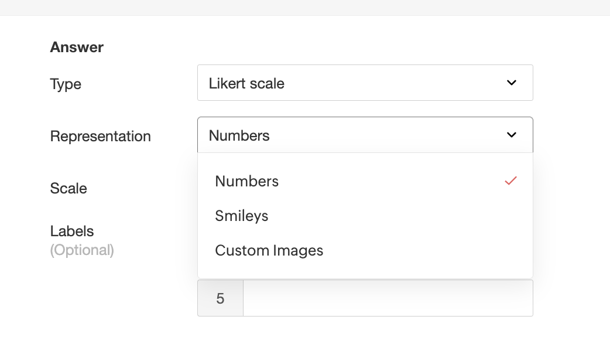610x347 pixels.
Task: Click into the label field for 5
Action: 388,298
